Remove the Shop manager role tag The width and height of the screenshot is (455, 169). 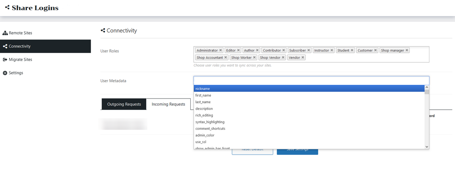(x=407, y=50)
